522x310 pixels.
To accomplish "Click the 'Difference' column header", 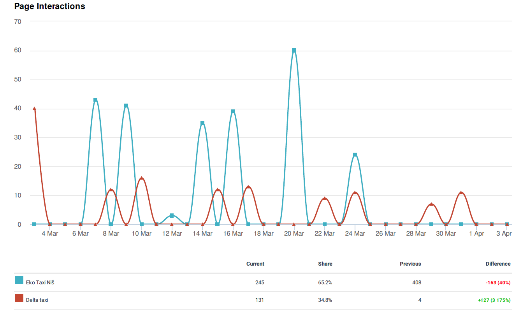I will (x=498, y=264).
